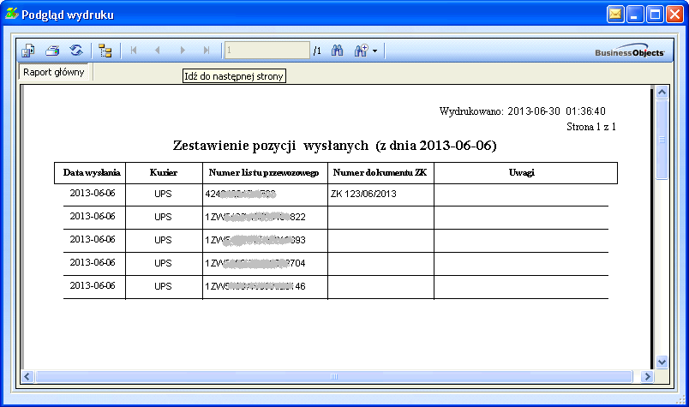Refresh the report data
Screen dimensions: 689x407
(x=76, y=51)
